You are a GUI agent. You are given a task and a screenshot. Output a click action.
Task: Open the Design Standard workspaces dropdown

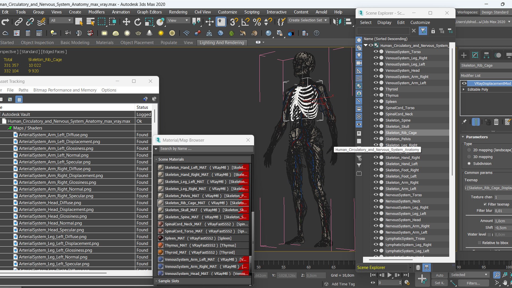pos(495,12)
